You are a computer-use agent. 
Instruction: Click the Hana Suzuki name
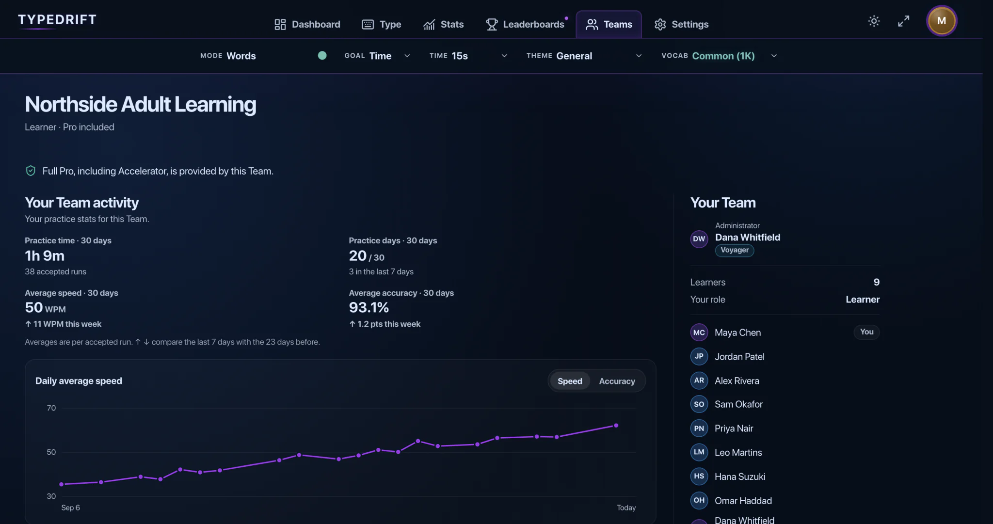(x=740, y=477)
